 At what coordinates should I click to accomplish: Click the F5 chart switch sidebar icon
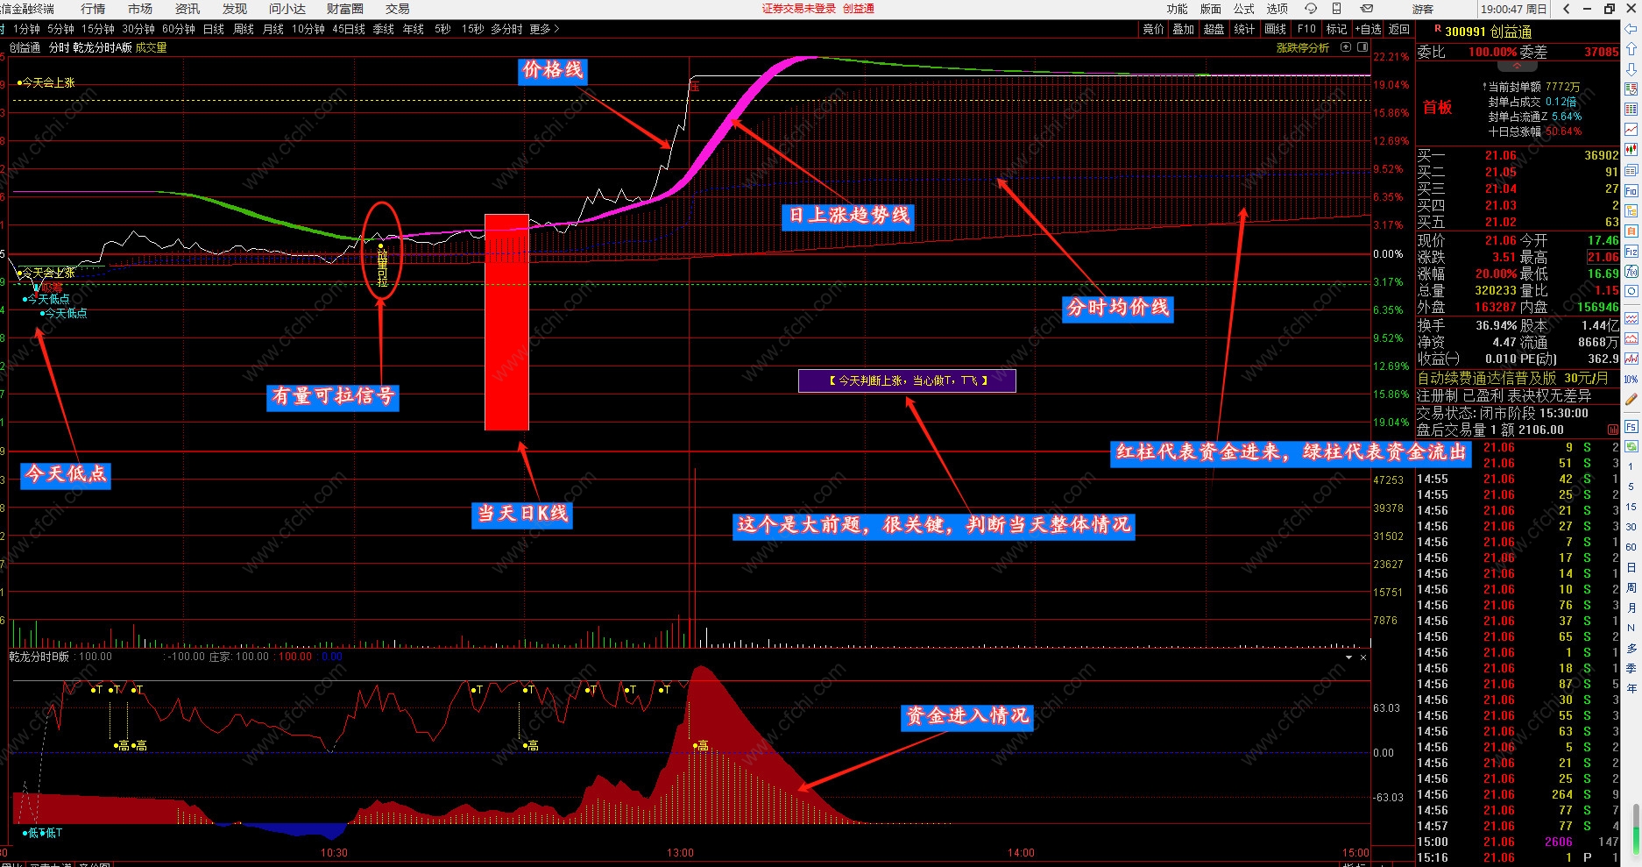[1631, 427]
